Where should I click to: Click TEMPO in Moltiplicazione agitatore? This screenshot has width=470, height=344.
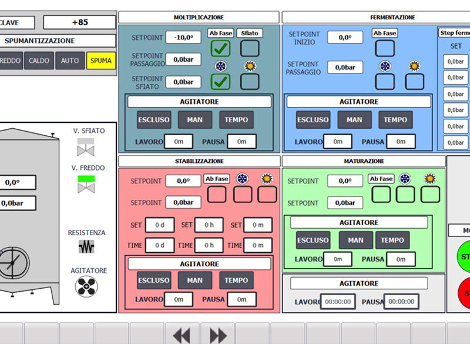237,120
